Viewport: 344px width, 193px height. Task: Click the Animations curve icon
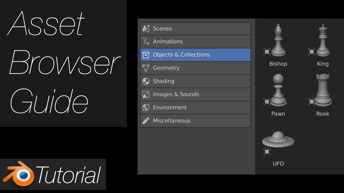[x=146, y=42]
